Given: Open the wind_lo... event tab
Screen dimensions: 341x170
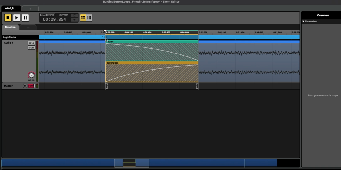Looking at the screenshot, I should click(11, 8).
